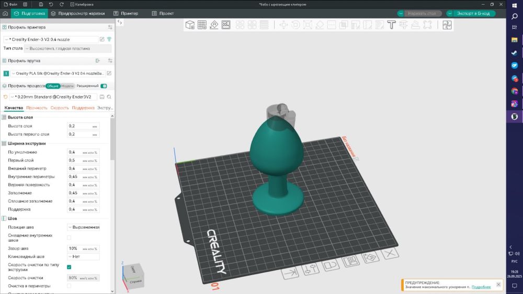Open the Скорость settings tab
This screenshot has height=294, width=523.
pyautogui.click(x=60, y=108)
